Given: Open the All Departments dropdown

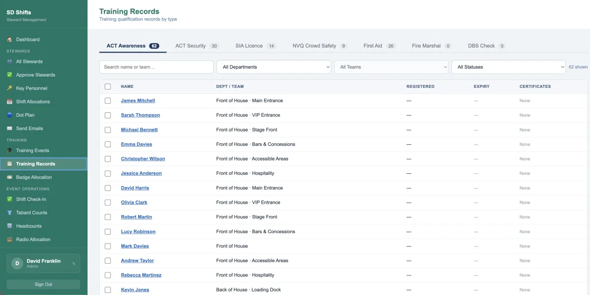Looking at the screenshot, I should [273, 67].
